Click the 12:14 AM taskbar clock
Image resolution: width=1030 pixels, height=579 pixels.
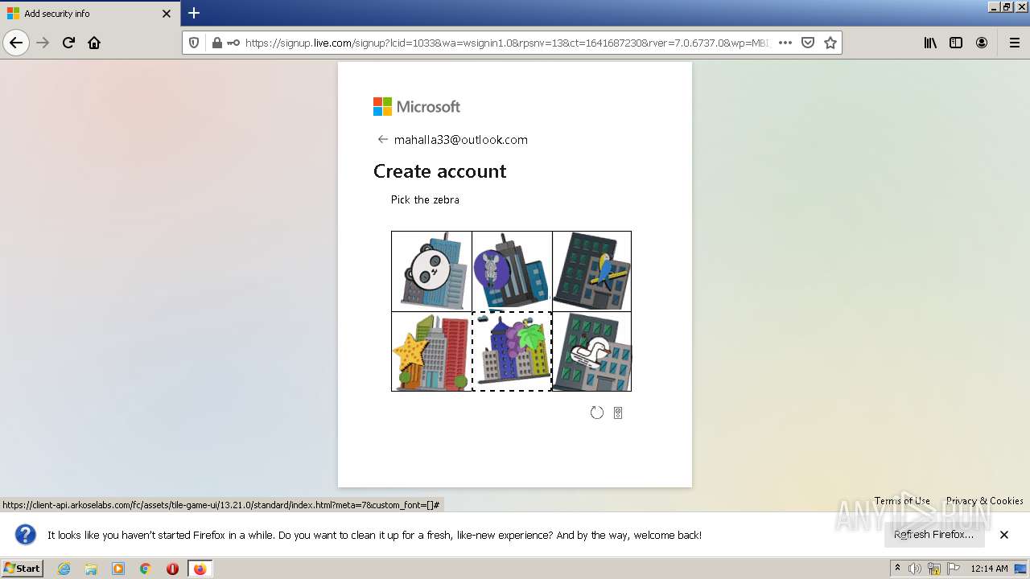tap(989, 569)
